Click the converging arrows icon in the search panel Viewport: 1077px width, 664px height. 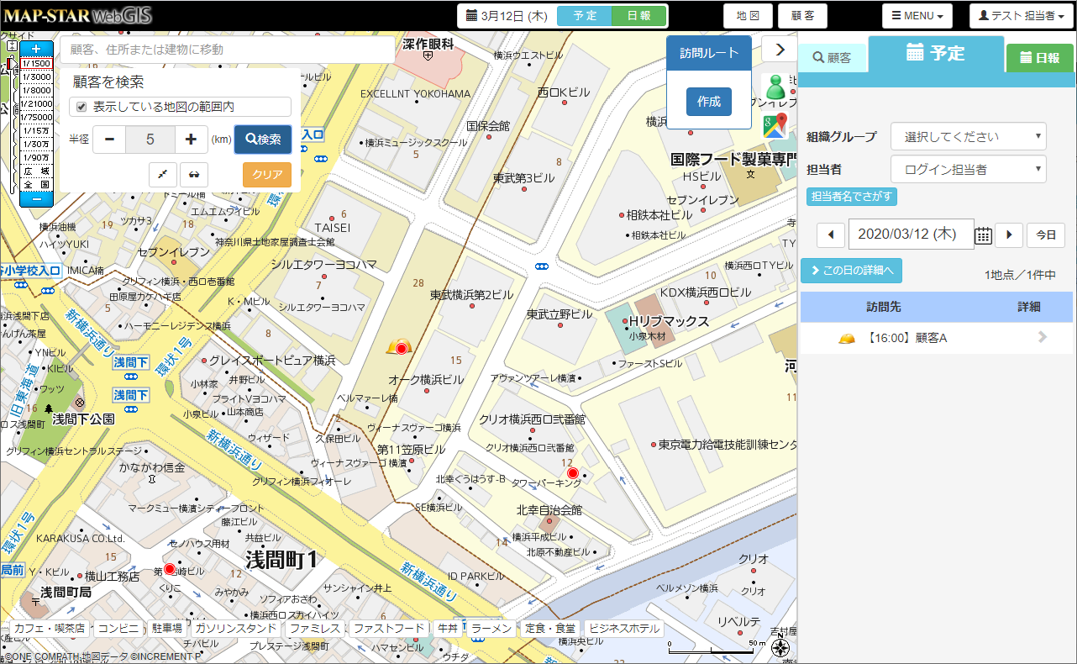[x=163, y=175]
